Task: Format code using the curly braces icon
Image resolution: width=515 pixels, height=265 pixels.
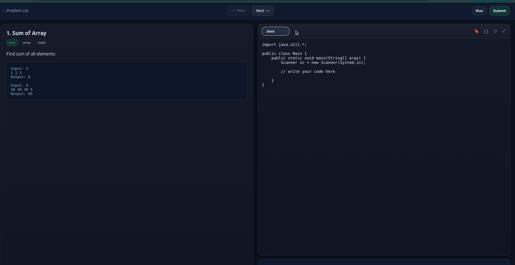Action: pos(486,31)
